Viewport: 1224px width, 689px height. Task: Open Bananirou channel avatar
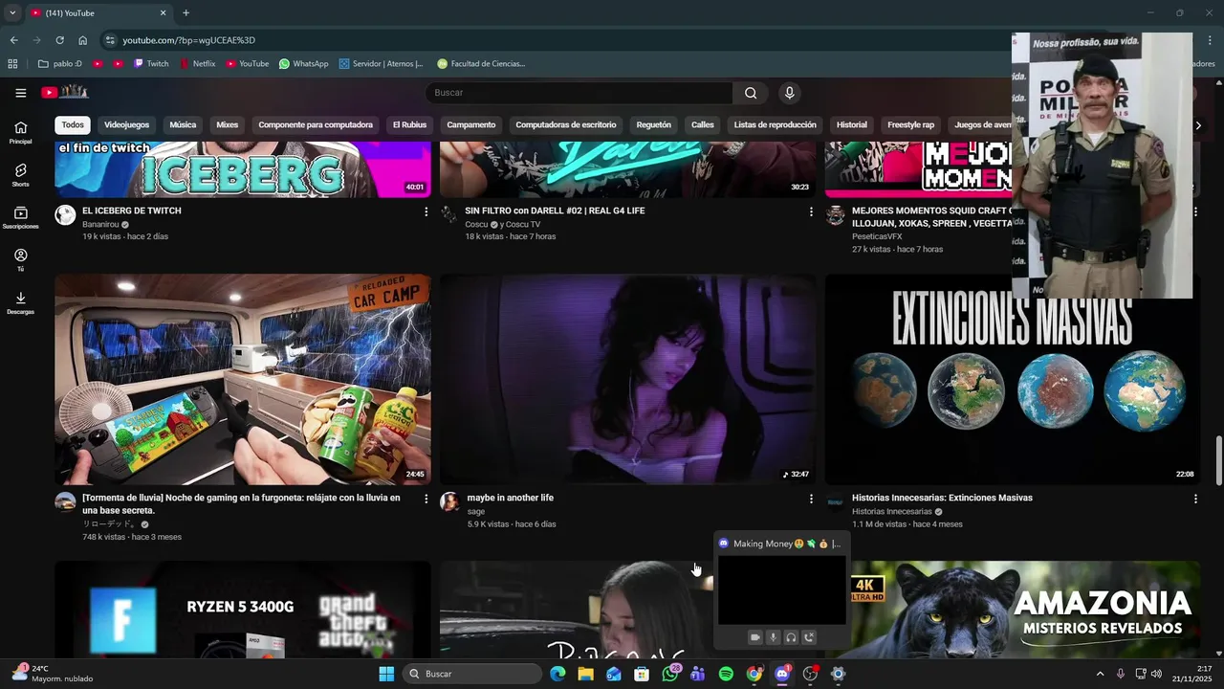[x=65, y=214]
